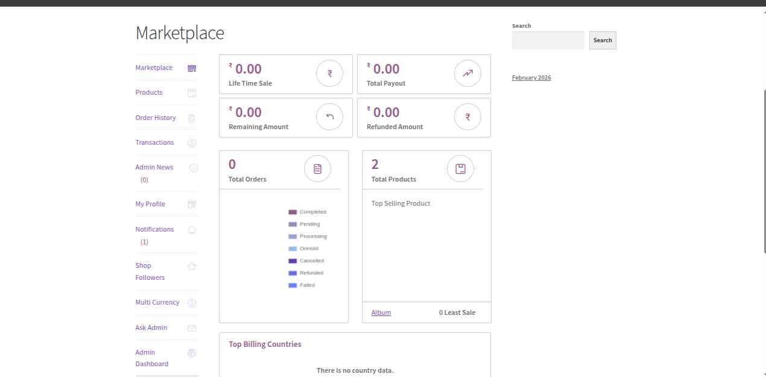Click the Completed legend color swatch
The height and width of the screenshot is (377, 766).
[x=293, y=212]
